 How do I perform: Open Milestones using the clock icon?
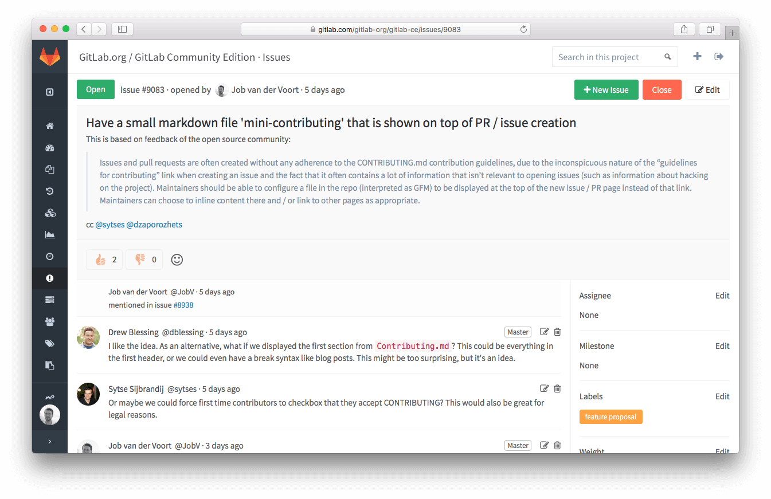pos(50,256)
